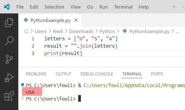The image size is (185, 110).
Task: Open the Run menu
Action: pos(103,7)
